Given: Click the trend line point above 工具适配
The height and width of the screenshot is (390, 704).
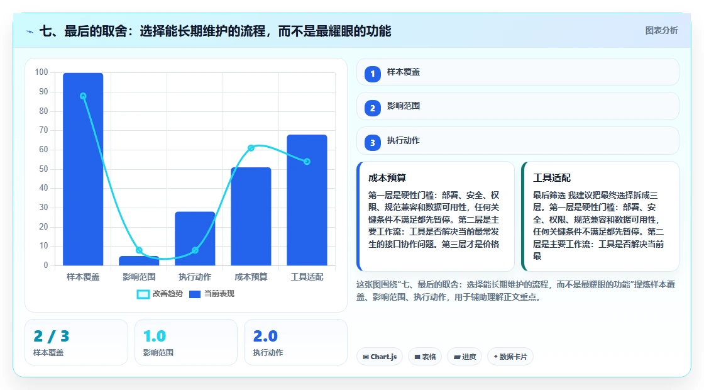Looking at the screenshot, I should click(307, 162).
